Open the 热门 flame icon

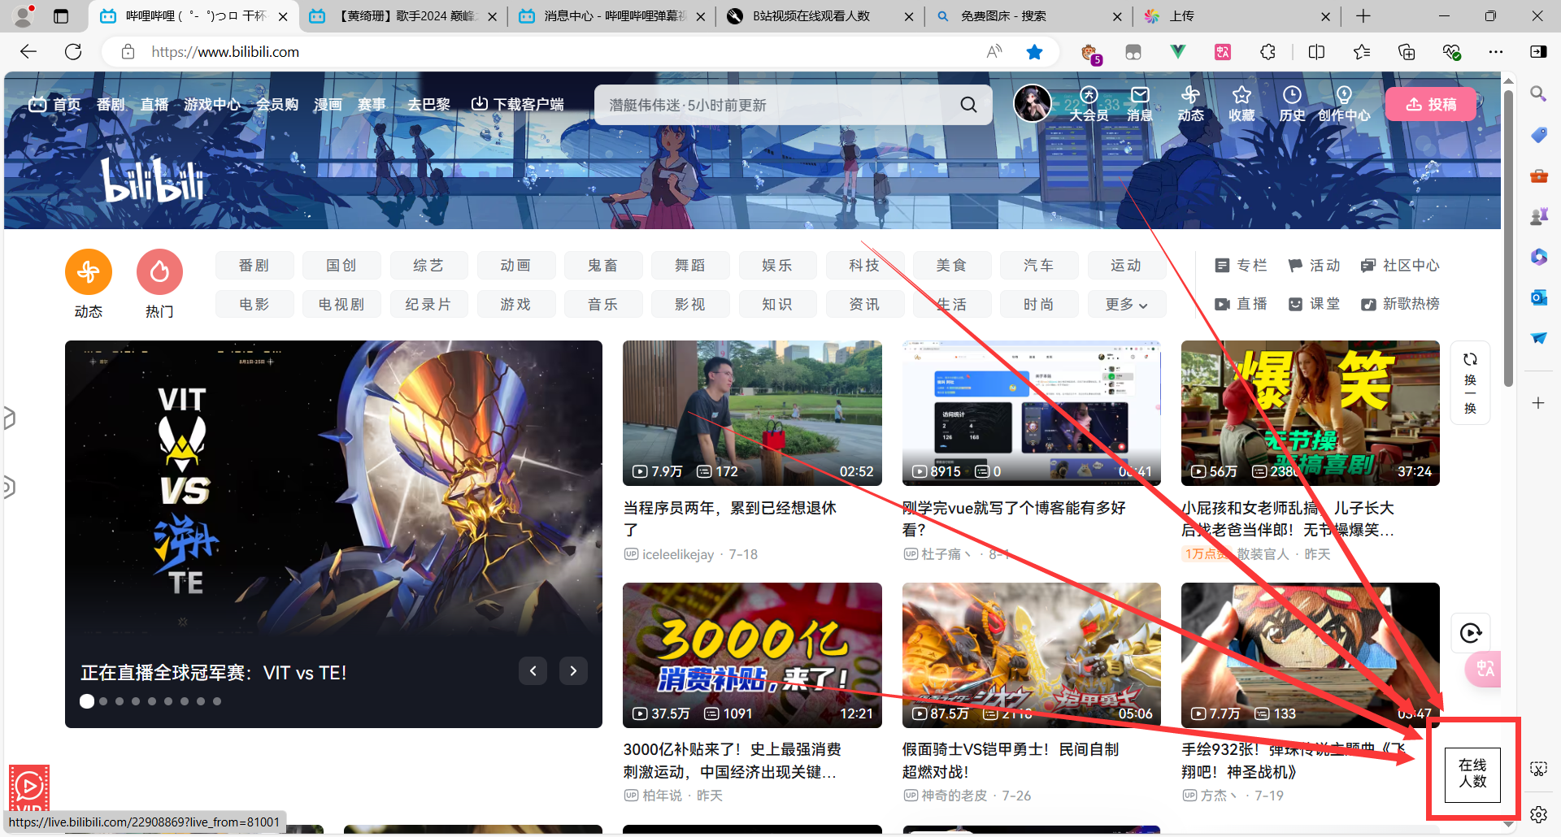point(159,271)
